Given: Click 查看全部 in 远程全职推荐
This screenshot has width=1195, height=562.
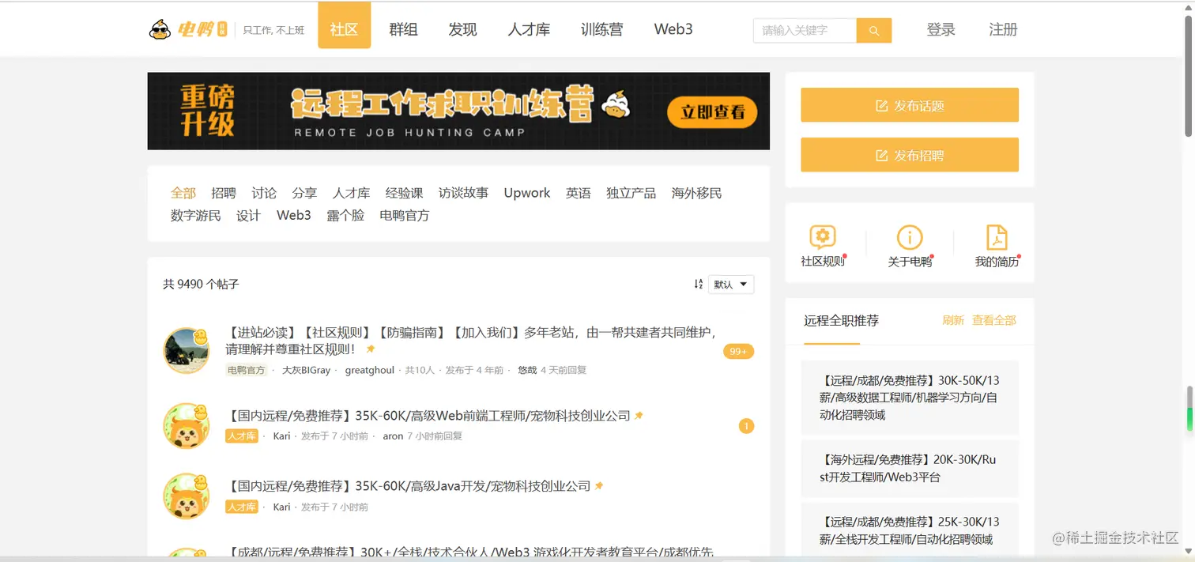Looking at the screenshot, I should 993,320.
